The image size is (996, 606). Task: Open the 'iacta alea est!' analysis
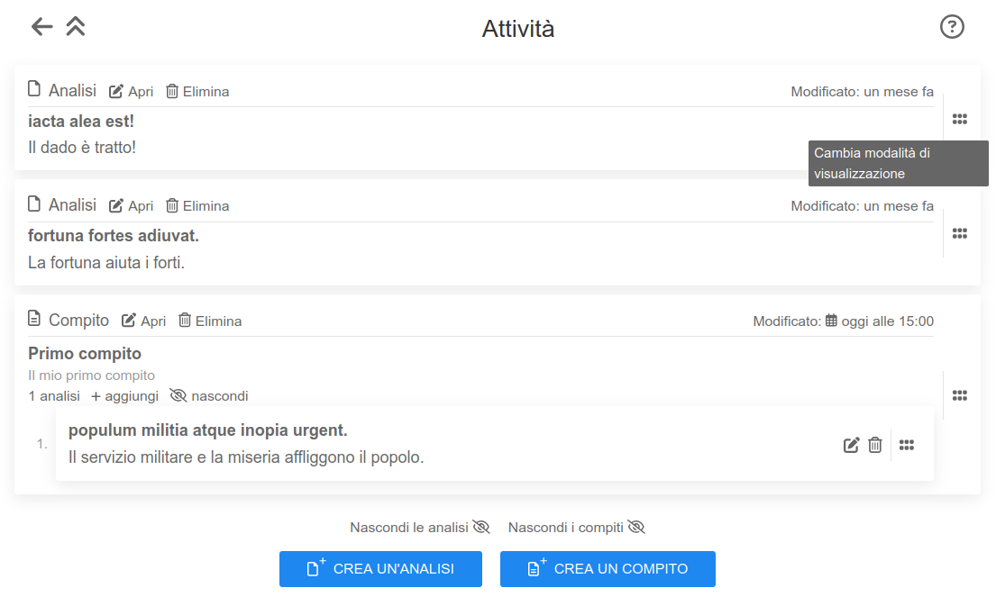(132, 91)
